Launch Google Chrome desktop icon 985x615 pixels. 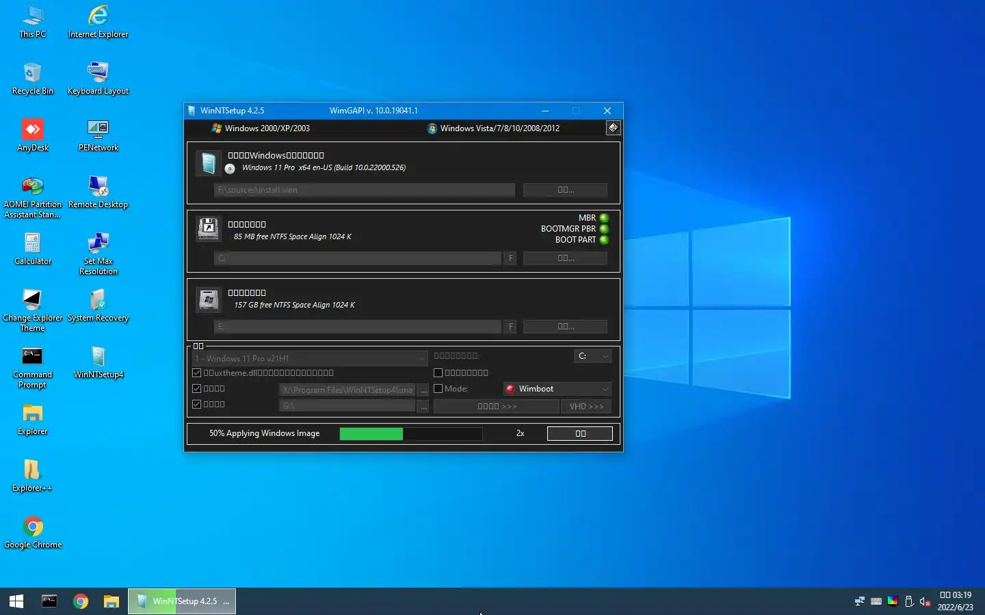[32, 533]
